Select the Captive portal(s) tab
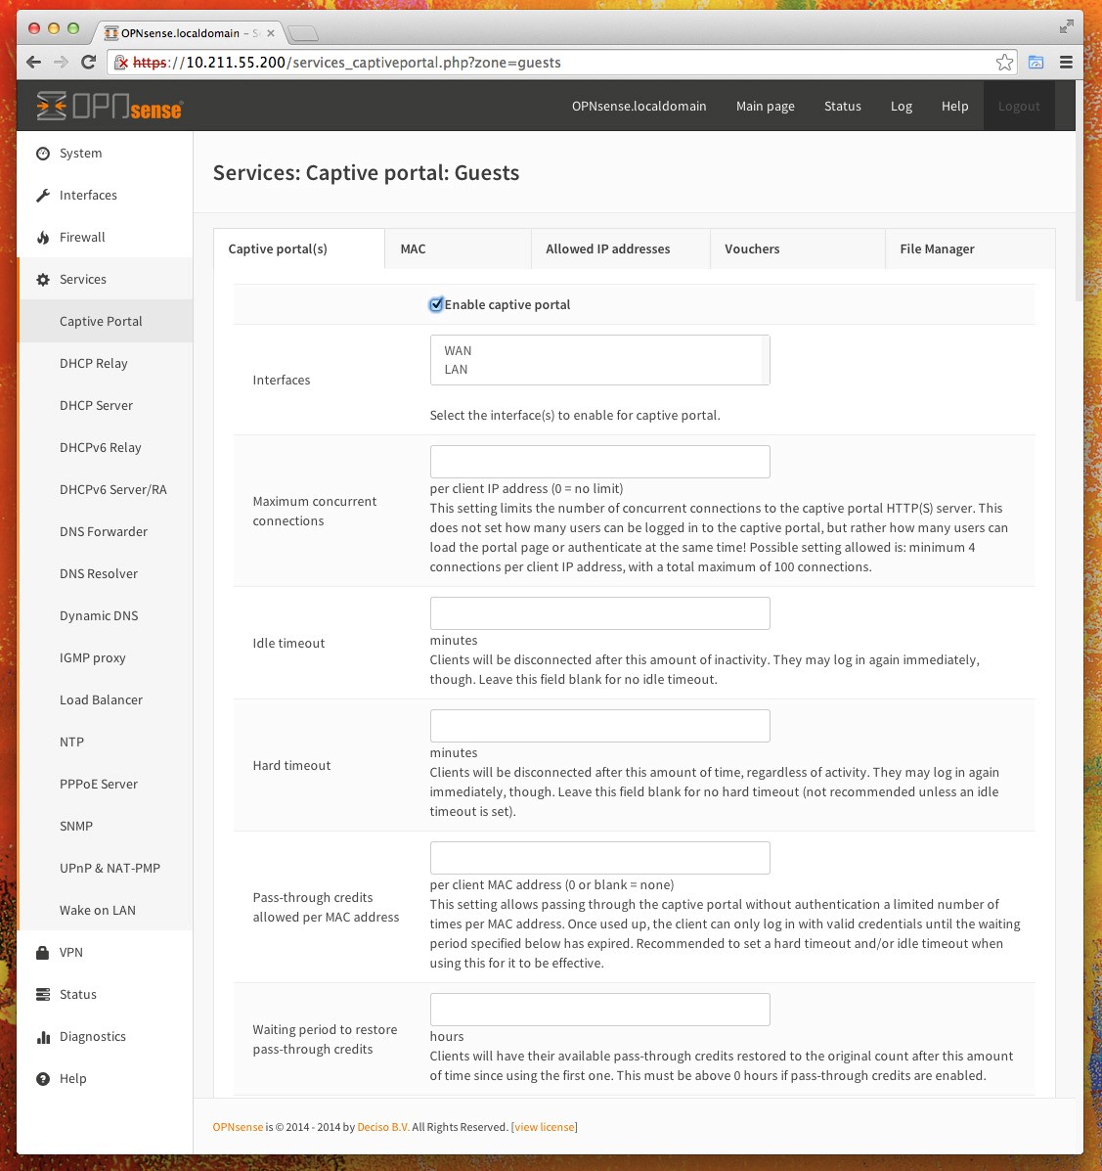Image resolution: width=1102 pixels, height=1171 pixels. (298, 248)
